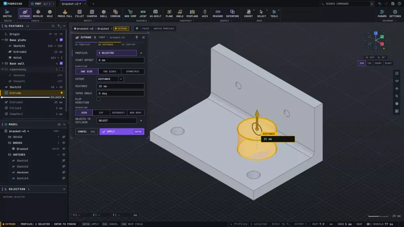Screen dimensions: 404x227
Task: Pin the Extrude dialog
Action: (137, 37)
